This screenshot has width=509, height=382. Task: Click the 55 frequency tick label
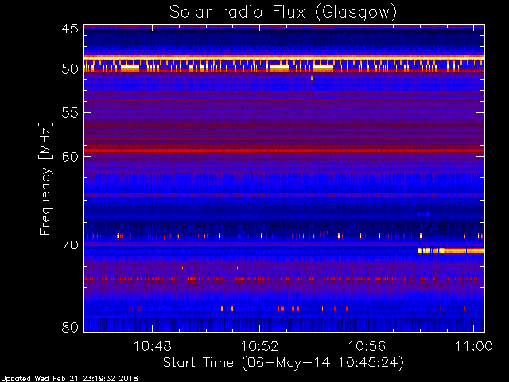[70, 113]
